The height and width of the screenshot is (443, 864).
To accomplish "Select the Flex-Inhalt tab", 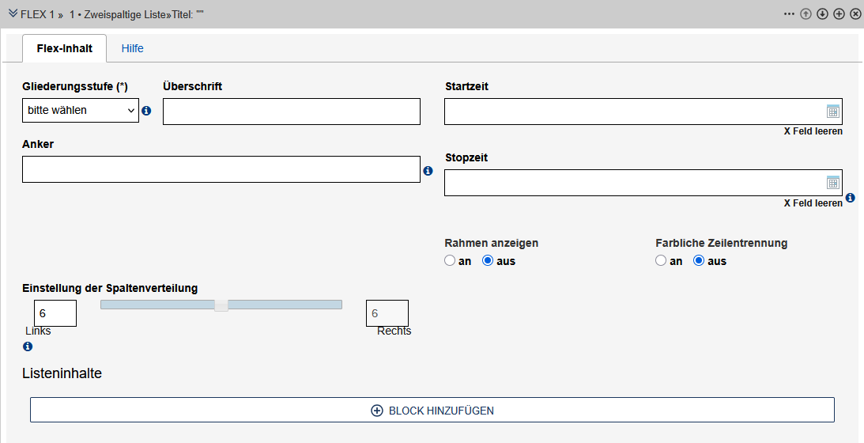I will pyautogui.click(x=65, y=48).
